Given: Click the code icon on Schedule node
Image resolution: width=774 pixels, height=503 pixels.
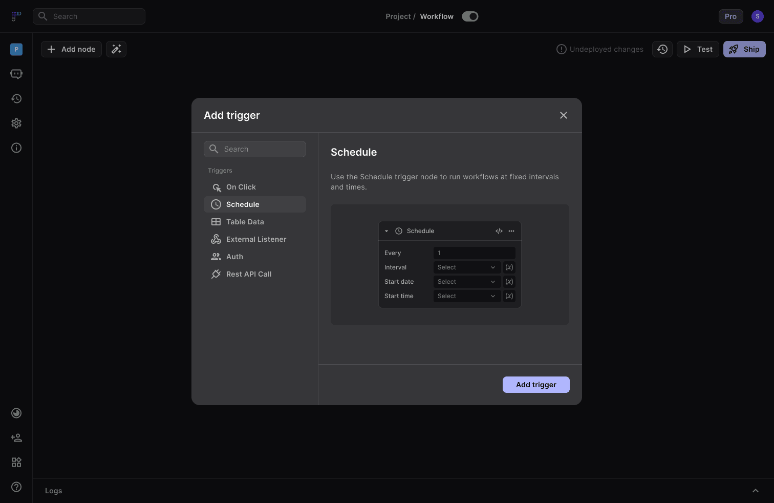Looking at the screenshot, I should 499,231.
